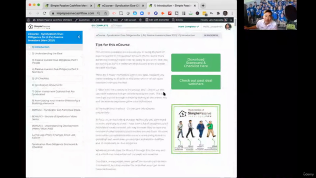The image size is (316, 178).
Task: Click the SimplePassive Cashflow site logo
Action: [39, 27]
